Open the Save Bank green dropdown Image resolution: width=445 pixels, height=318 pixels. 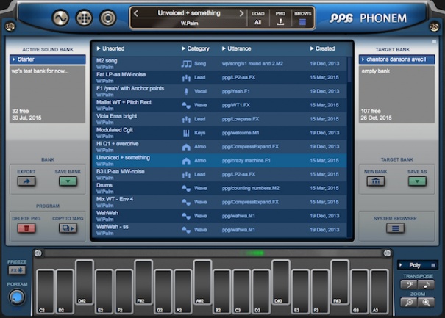(x=68, y=181)
